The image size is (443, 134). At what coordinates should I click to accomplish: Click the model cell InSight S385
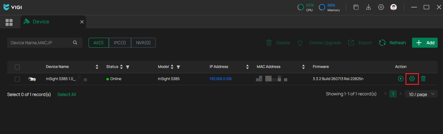pos(169,79)
